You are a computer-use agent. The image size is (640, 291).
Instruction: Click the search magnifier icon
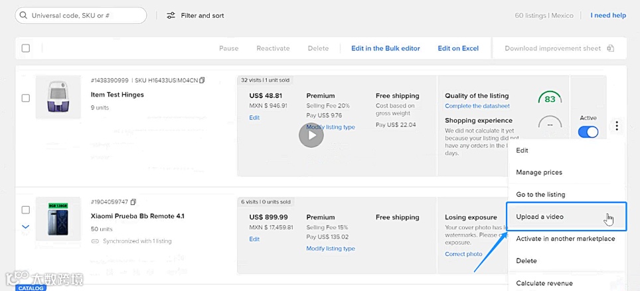(24, 15)
